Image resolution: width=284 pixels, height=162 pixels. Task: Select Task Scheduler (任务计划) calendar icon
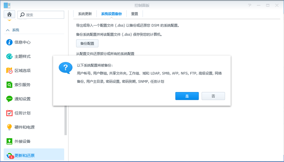click(9, 113)
